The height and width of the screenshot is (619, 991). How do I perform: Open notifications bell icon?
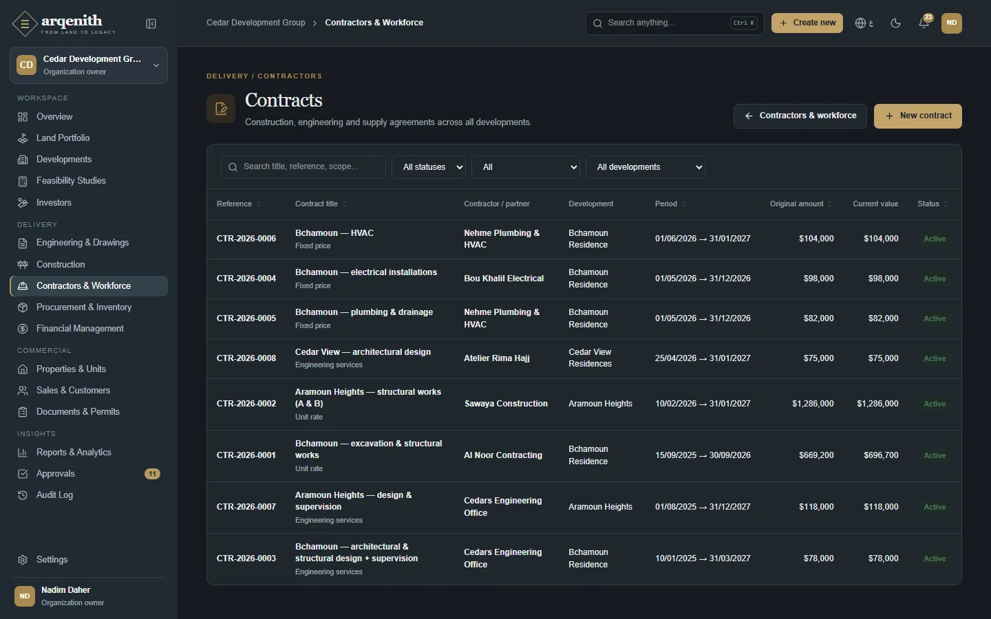(924, 23)
